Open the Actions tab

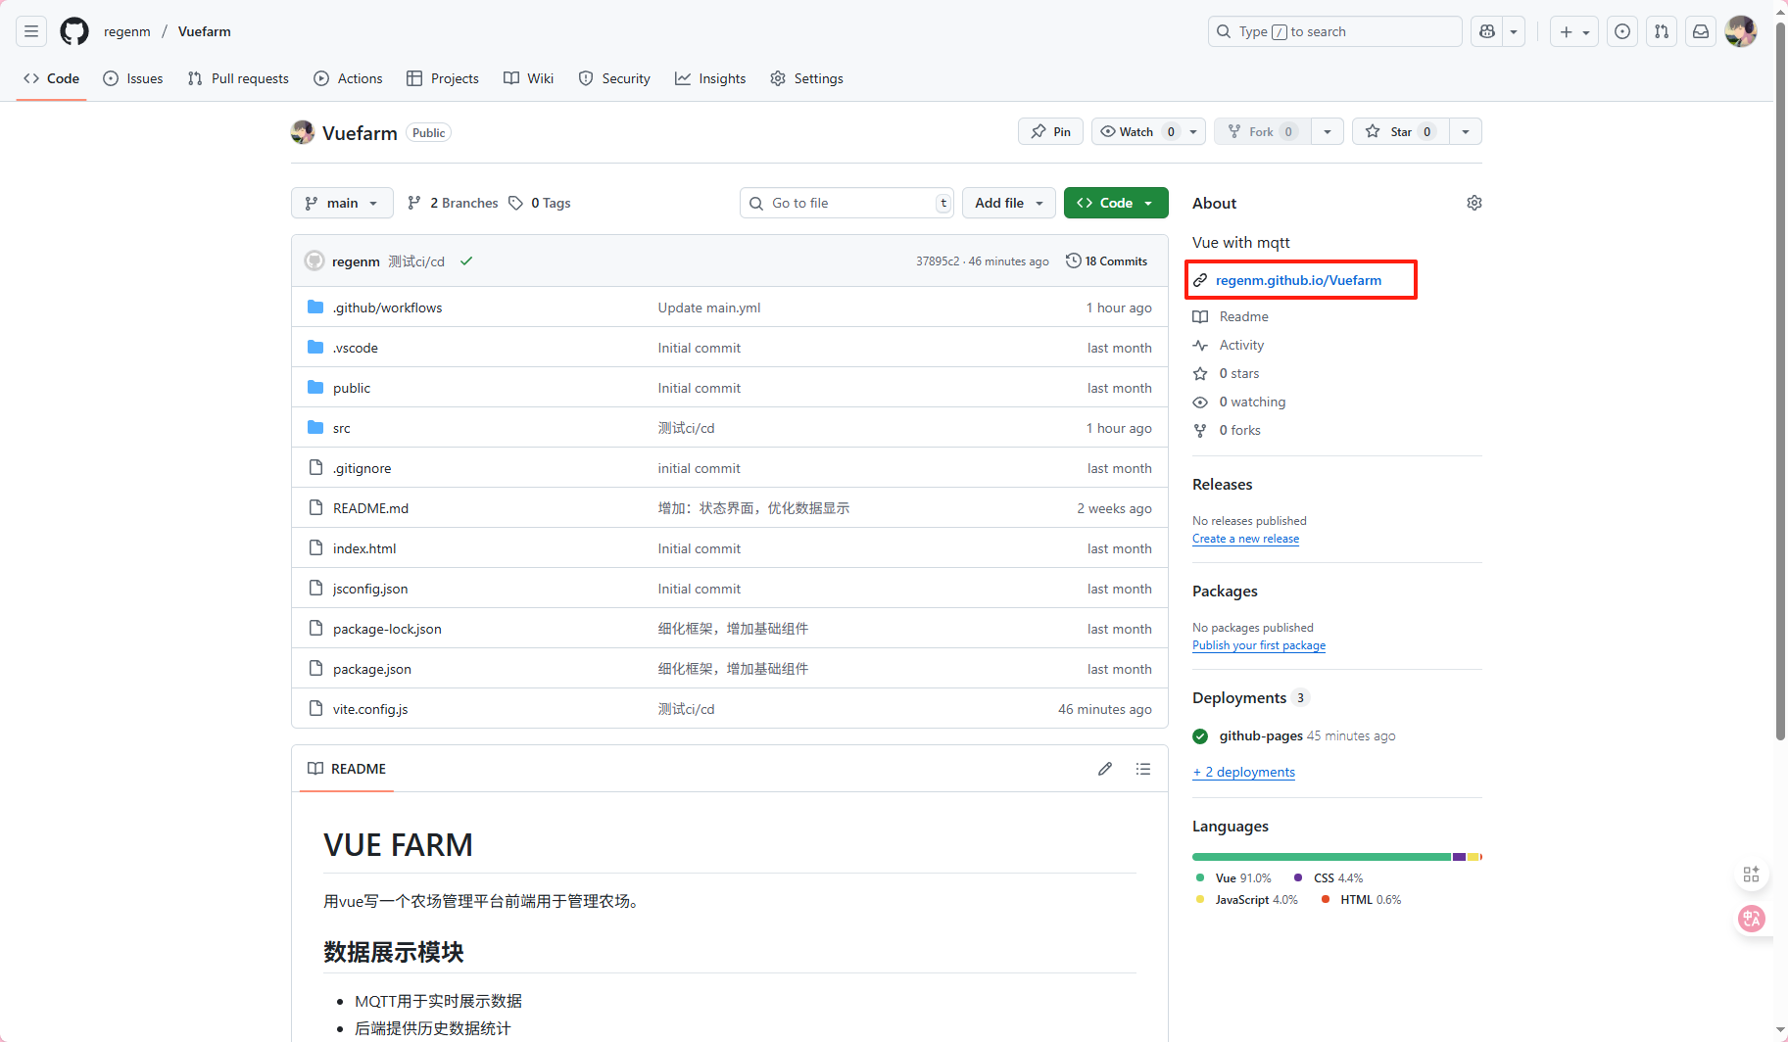pos(348,78)
